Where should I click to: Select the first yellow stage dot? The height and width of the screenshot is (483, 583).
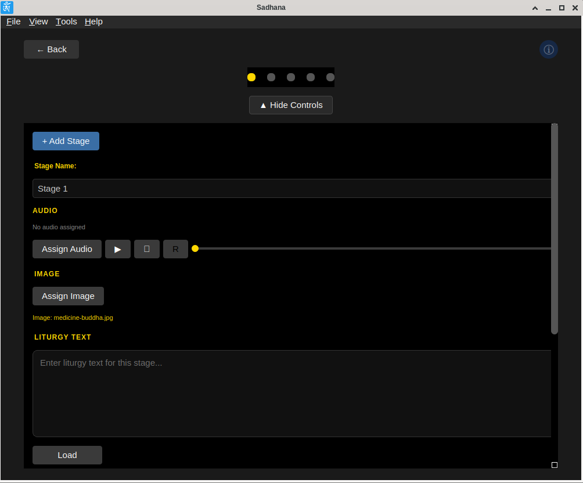(x=251, y=77)
